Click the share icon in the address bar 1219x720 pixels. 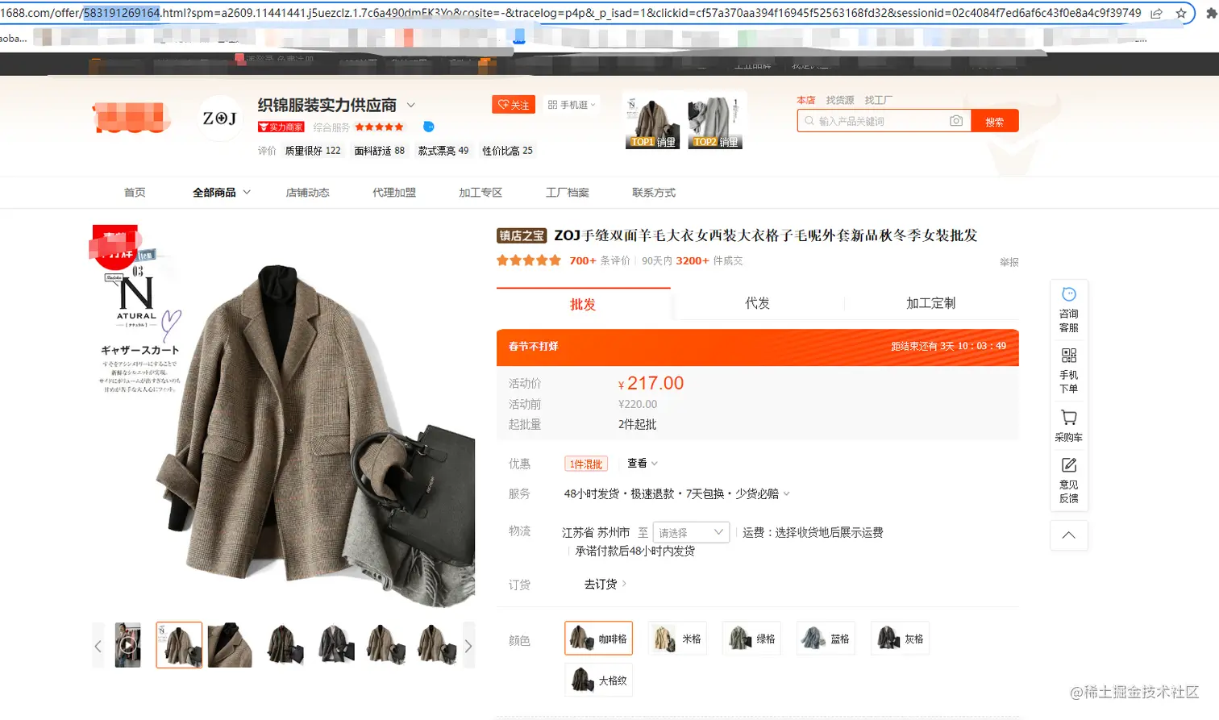click(1156, 14)
